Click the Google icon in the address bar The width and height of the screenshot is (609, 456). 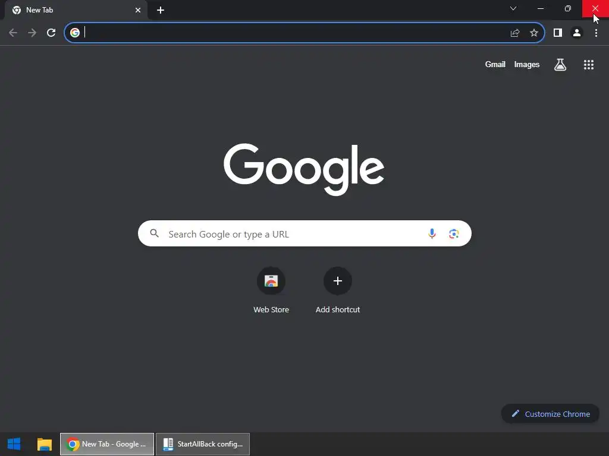(x=75, y=33)
